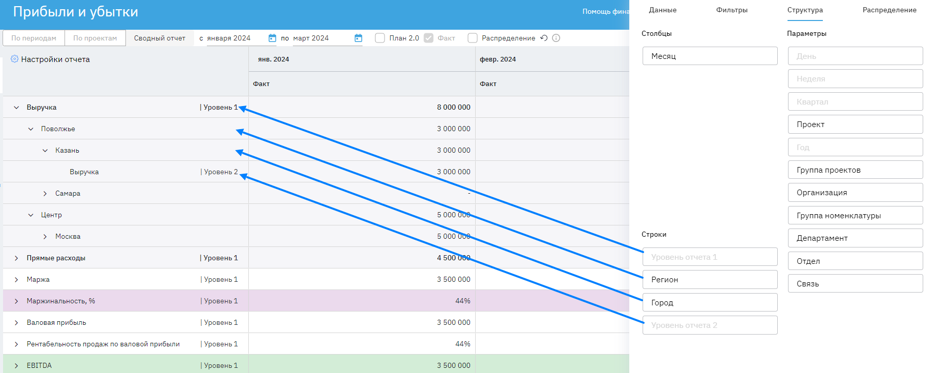The height and width of the screenshot is (373, 936).
Task: Expand the Рентабельность продаж по валовой прибыли row
Action: pyautogui.click(x=16, y=344)
